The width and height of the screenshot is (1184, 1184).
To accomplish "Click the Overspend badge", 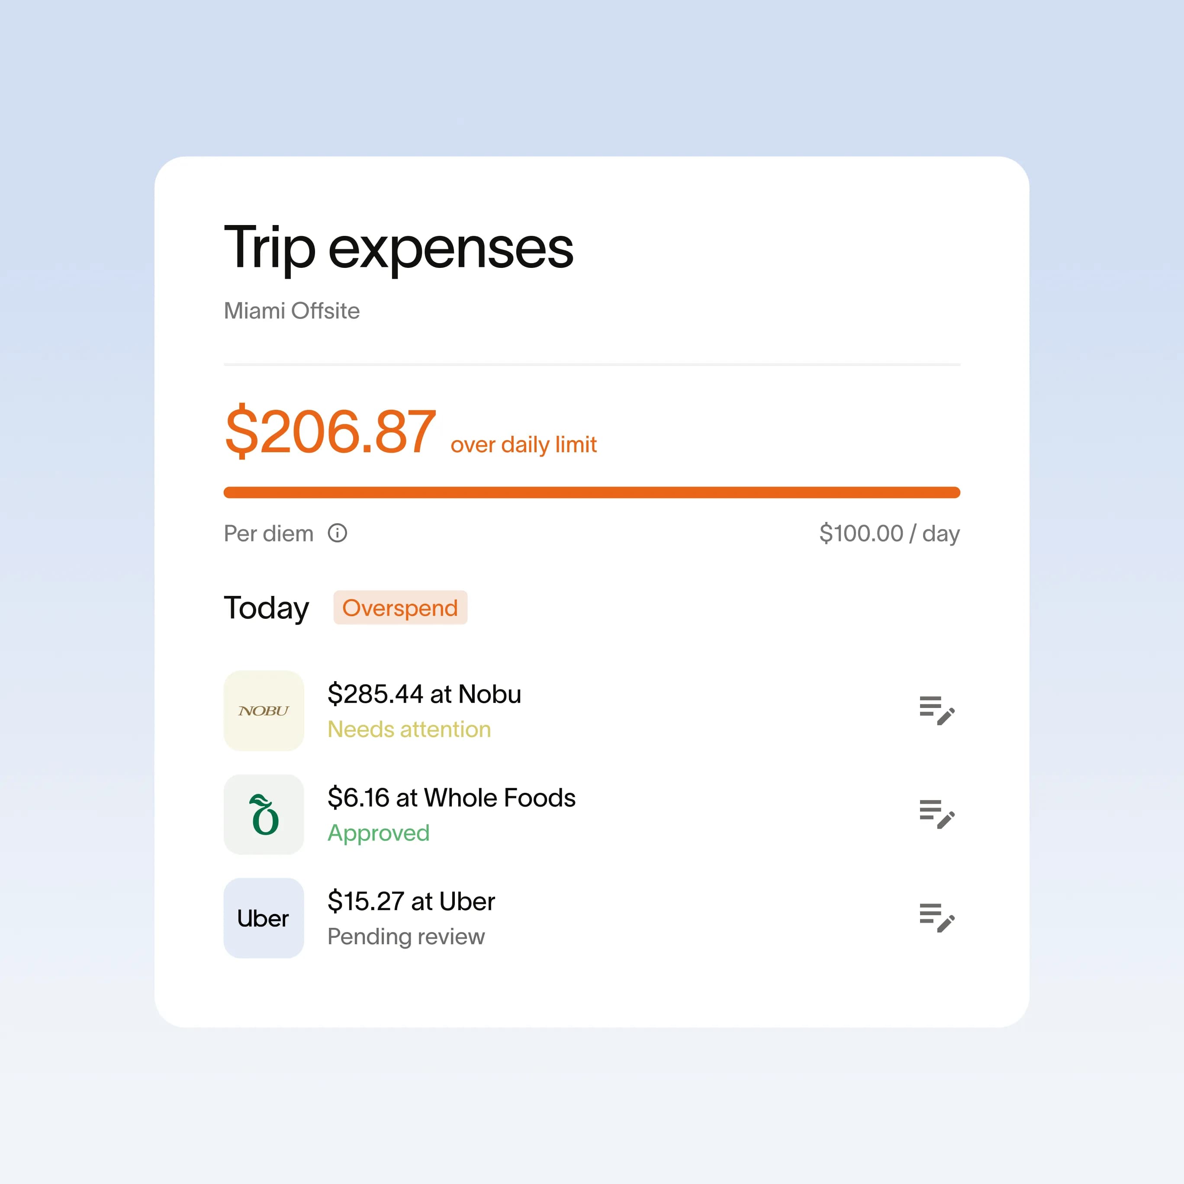I will click(399, 607).
